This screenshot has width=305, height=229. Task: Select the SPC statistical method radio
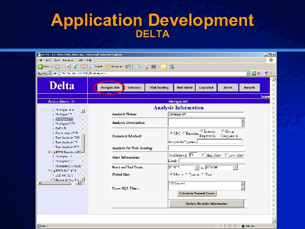tap(172, 133)
